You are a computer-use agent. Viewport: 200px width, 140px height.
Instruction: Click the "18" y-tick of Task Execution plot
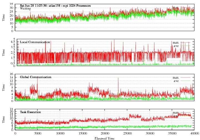pyautogui.click(x=11, y=109)
